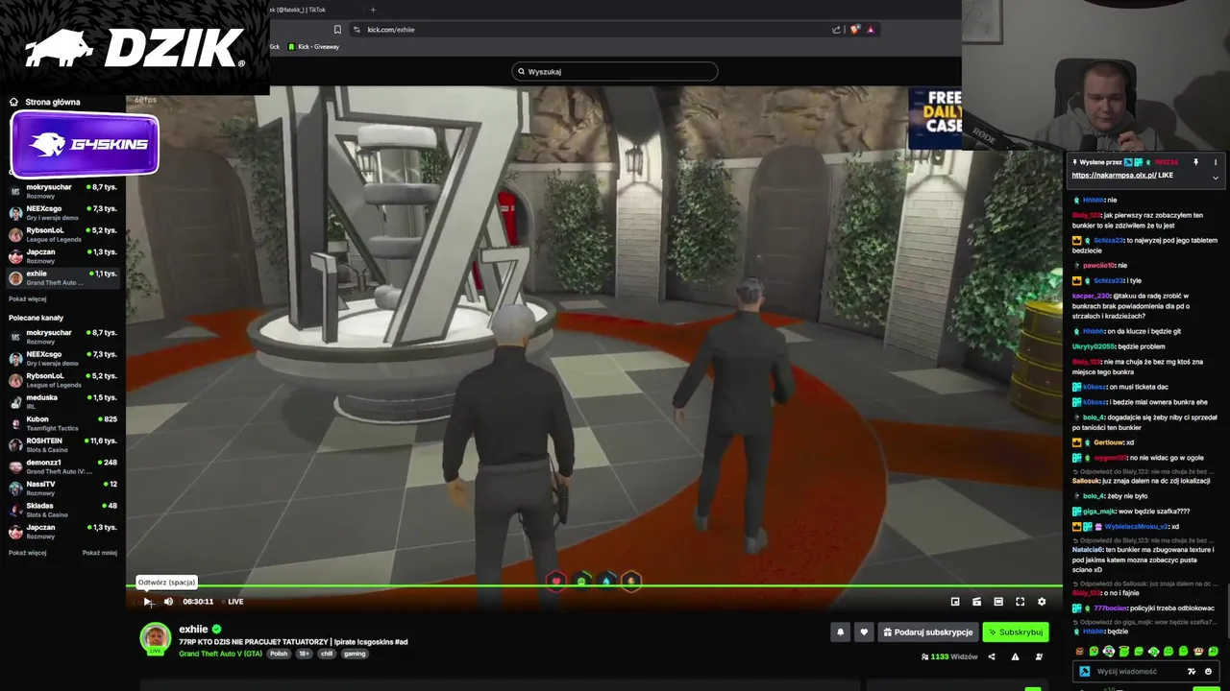
Task: Expand recommended list Pokaż więcej
Action: (x=27, y=553)
